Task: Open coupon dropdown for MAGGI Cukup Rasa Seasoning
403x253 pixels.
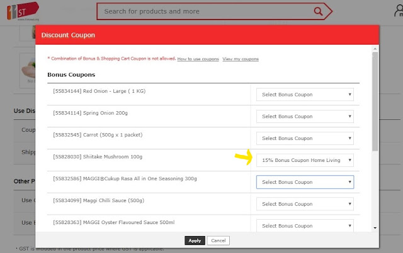Action: click(305, 182)
